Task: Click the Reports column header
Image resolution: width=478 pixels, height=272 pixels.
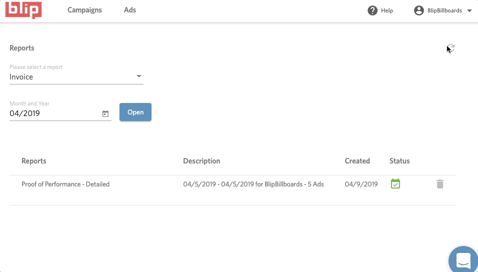Action: point(34,161)
